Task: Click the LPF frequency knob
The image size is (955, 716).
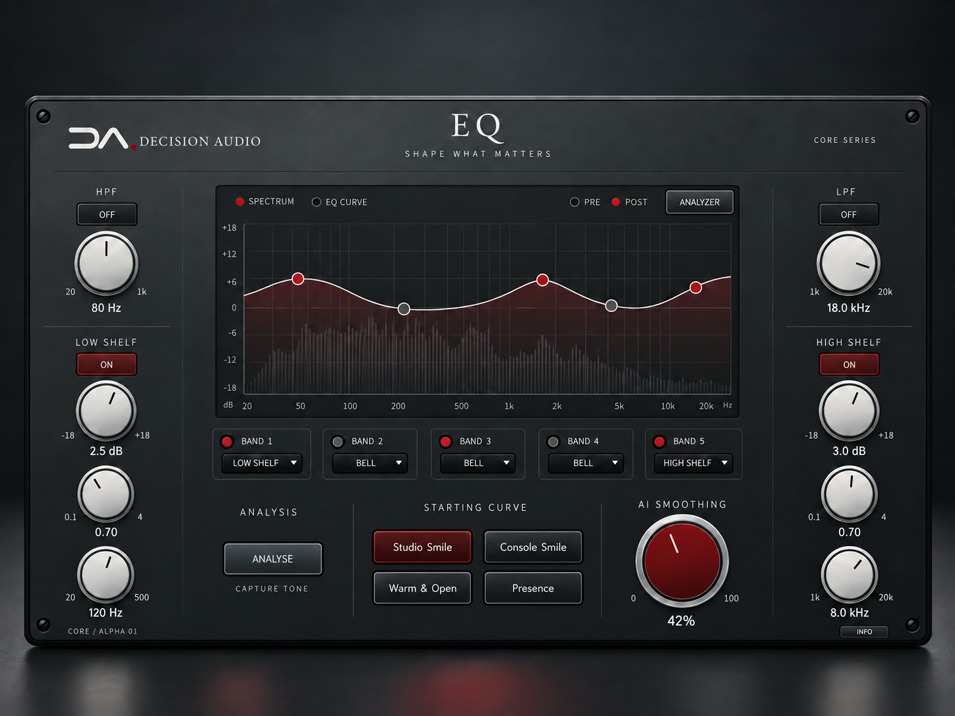Action: (x=849, y=263)
